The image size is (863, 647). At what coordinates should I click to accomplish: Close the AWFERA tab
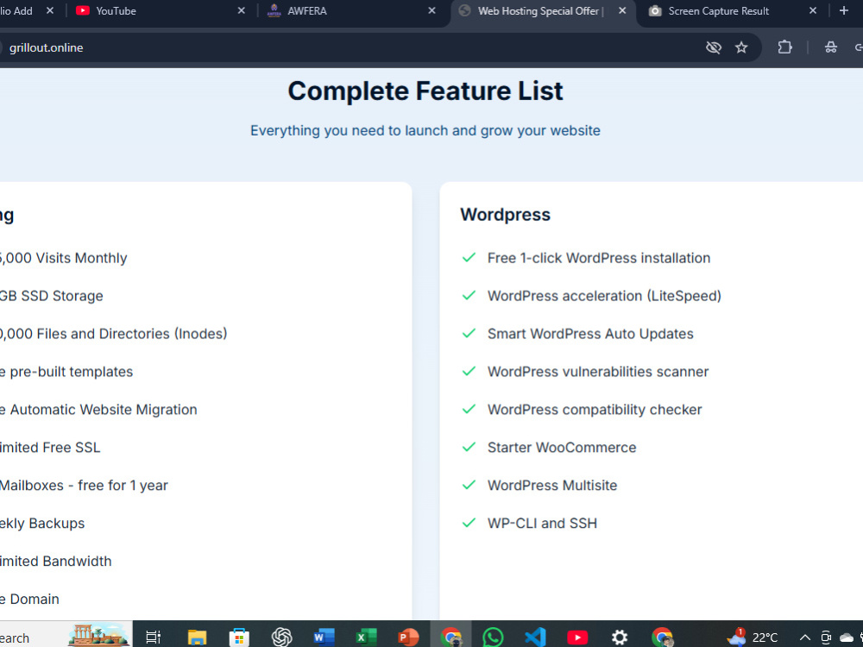click(x=432, y=11)
